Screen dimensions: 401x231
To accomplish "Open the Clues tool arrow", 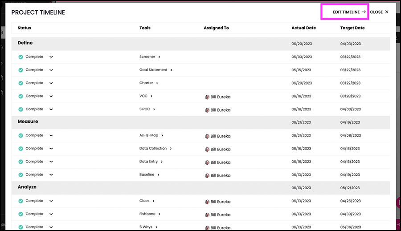I will click(153, 201).
